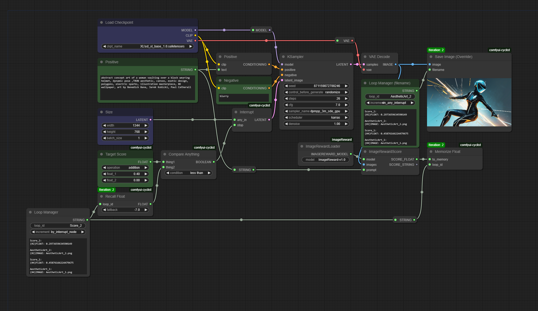Screen dimensions: 538x311
Task: Collapse the Memorize Float node
Action: [x=431, y=152]
